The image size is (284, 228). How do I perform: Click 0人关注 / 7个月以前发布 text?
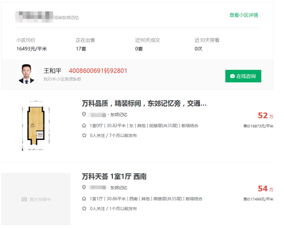tap(113, 135)
